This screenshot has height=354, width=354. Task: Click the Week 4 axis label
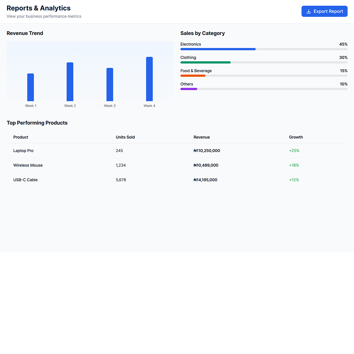(149, 106)
